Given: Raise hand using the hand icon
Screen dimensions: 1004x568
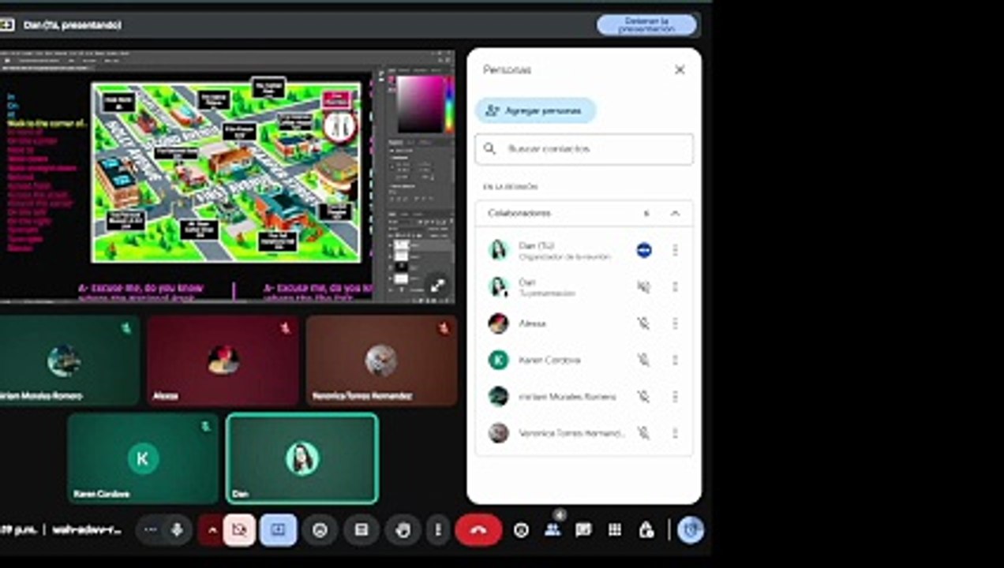Looking at the screenshot, I should 403,530.
